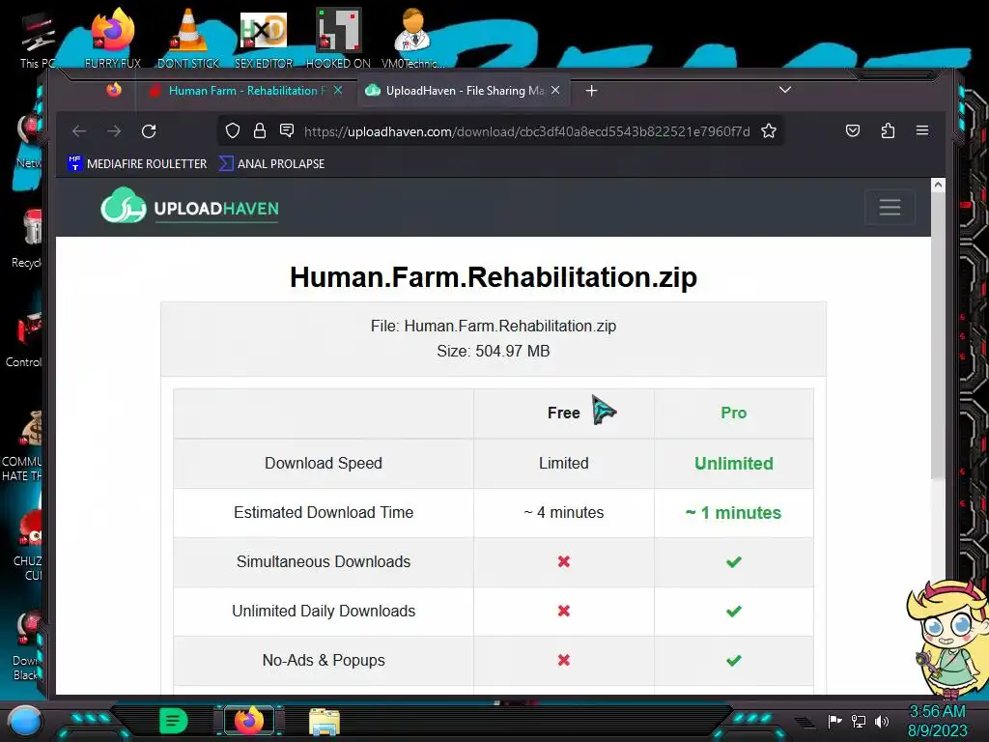
Task: Go back to previous page
Action: coord(79,131)
